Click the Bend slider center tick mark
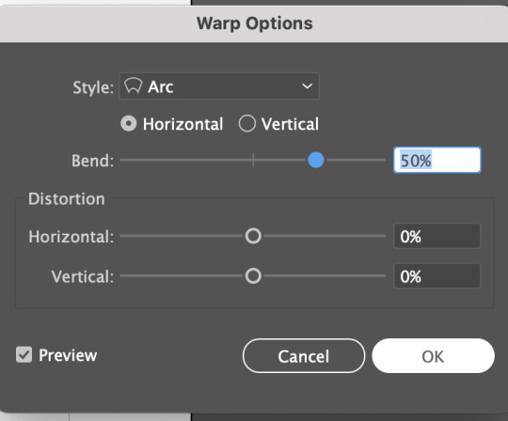Screen dimensions: 508x421 [253, 160]
